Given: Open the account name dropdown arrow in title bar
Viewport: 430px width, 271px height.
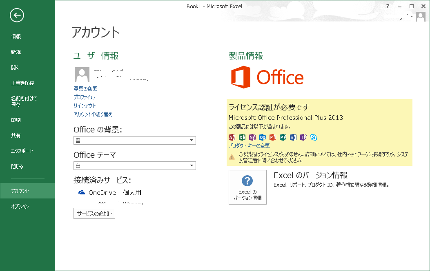Looking at the screenshot, I should pyautogui.click(x=412, y=16).
